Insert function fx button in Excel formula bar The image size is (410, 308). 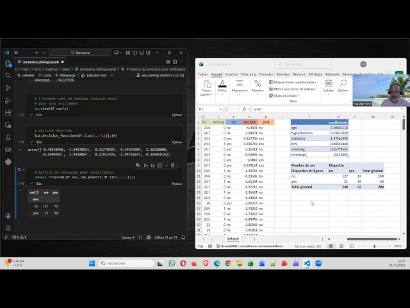(244, 109)
